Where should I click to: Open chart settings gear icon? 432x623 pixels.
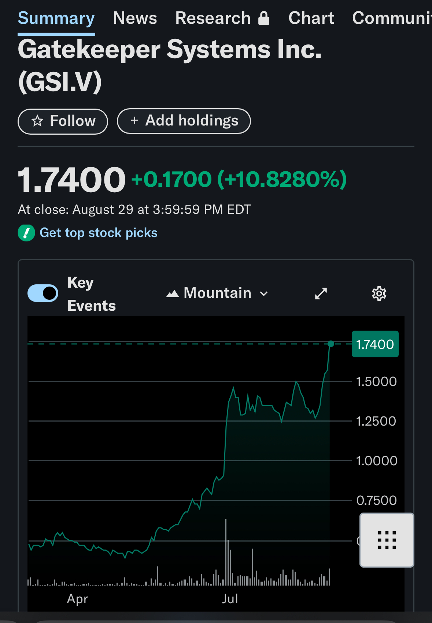pos(379,294)
